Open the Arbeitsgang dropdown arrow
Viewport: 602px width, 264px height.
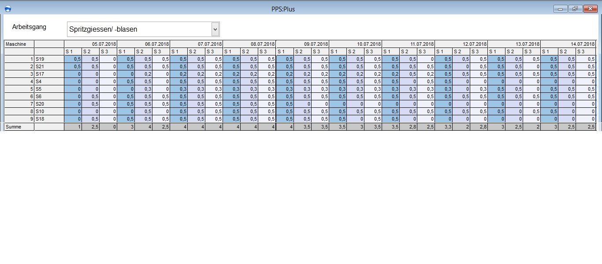(x=215, y=29)
